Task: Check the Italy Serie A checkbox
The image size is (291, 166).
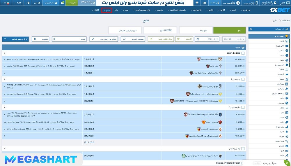Action: point(243,79)
